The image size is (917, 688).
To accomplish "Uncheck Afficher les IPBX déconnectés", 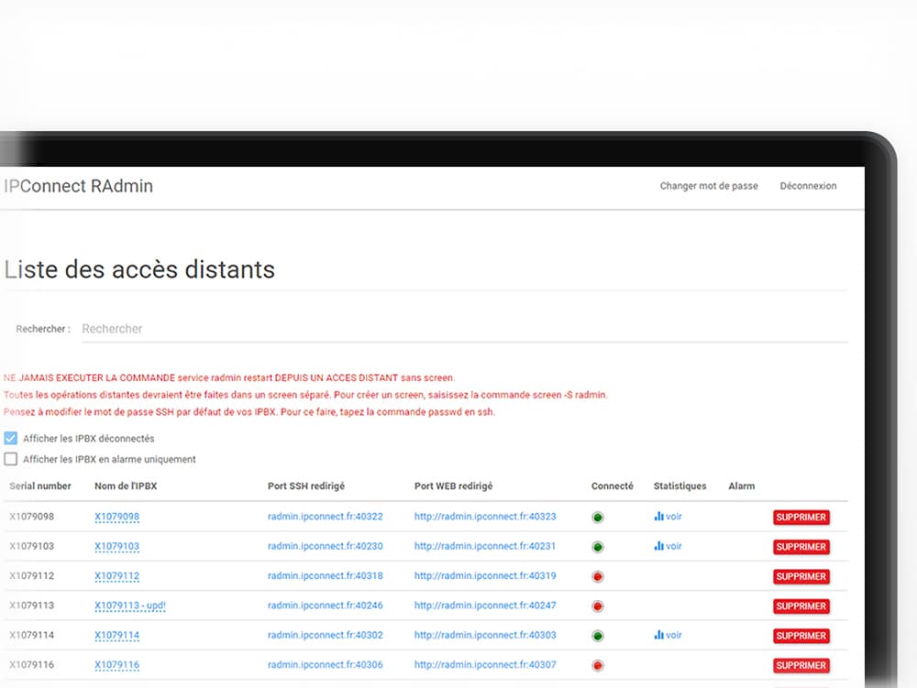I will [10, 438].
